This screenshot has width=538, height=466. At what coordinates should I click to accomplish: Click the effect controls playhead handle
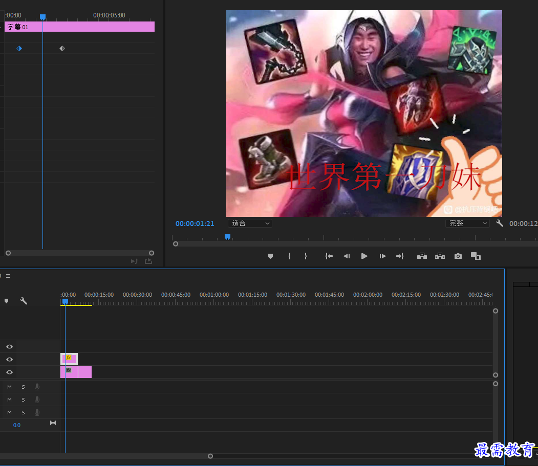[x=42, y=17]
